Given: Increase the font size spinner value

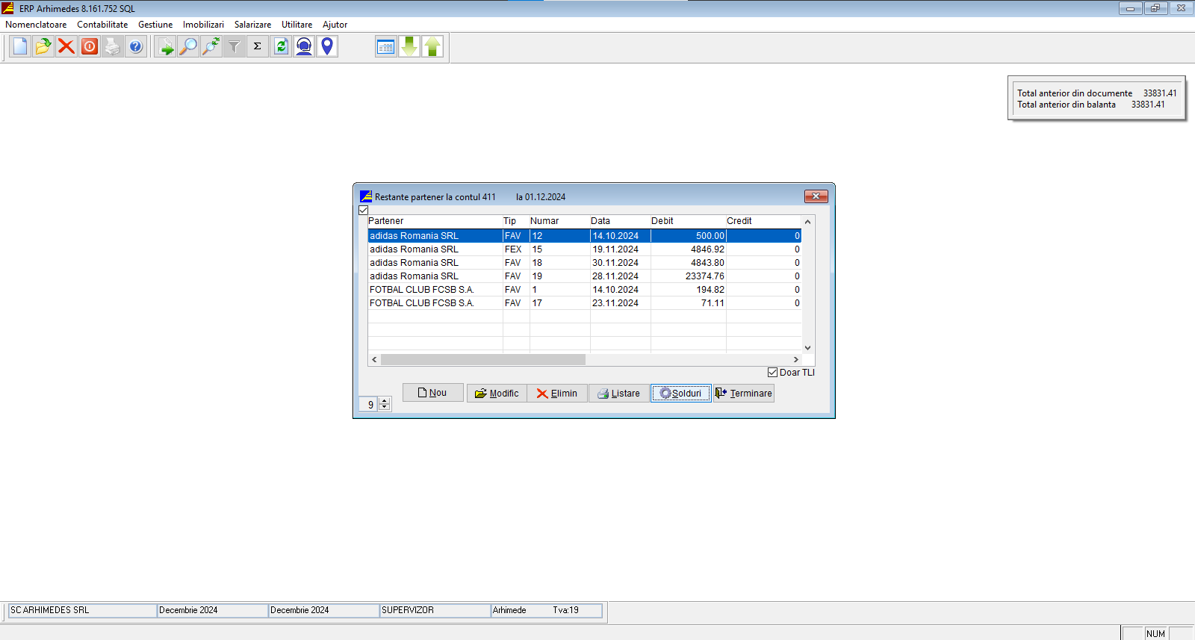Looking at the screenshot, I should click(385, 401).
